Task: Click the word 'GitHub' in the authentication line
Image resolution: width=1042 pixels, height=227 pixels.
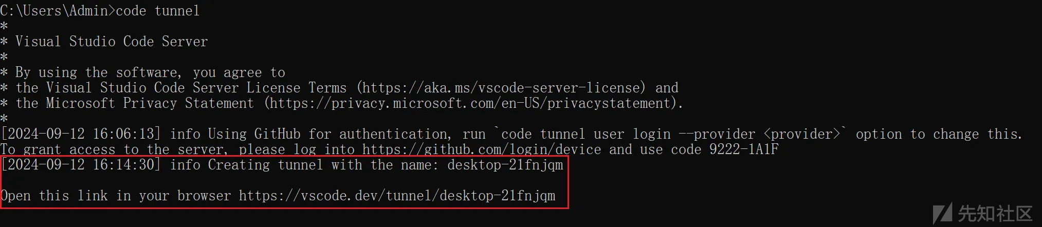Action: point(277,134)
